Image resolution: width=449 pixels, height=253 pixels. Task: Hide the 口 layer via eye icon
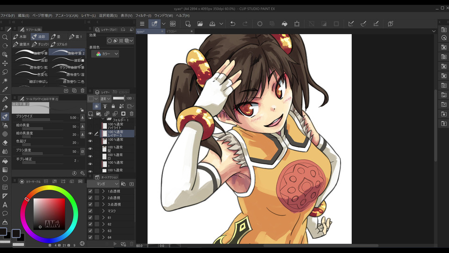coord(90,156)
